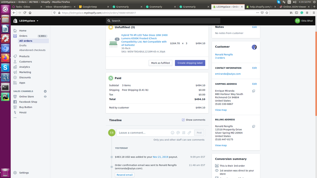The height and width of the screenshot is (178, 317).
Task: Click the emoji icon in comment box
Action: click(x=172, y=133)
